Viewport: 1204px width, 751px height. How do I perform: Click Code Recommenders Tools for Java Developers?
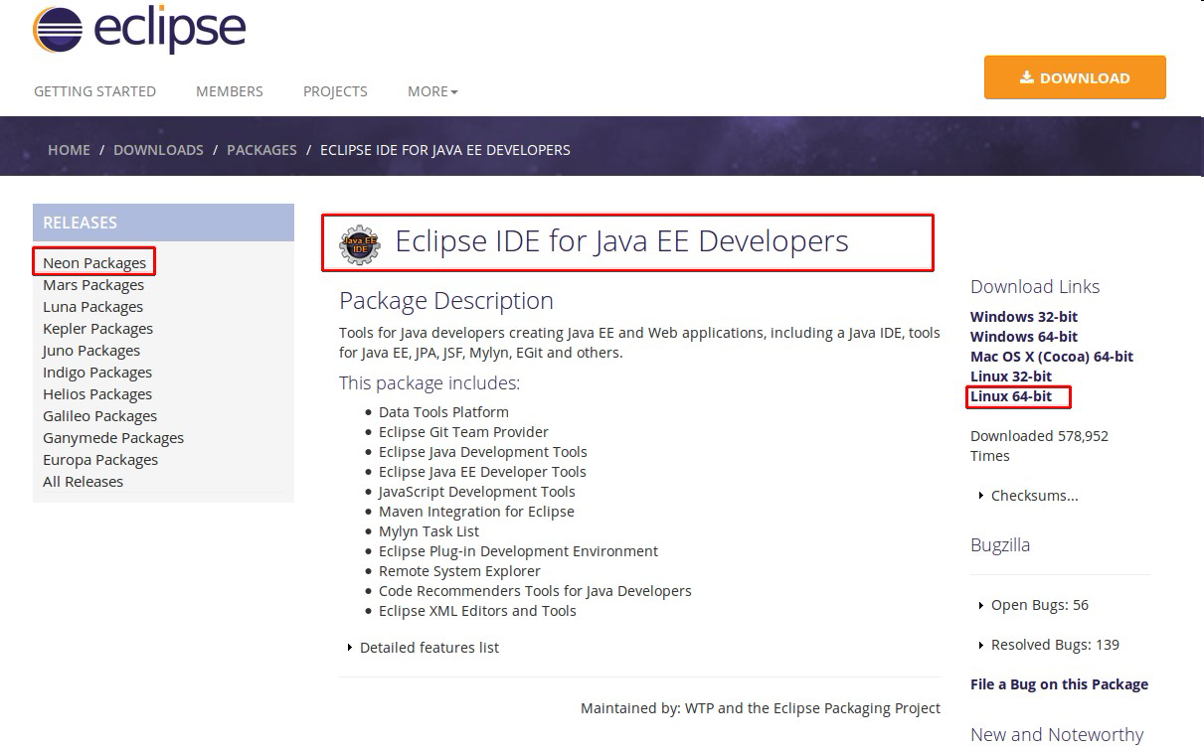535,591
